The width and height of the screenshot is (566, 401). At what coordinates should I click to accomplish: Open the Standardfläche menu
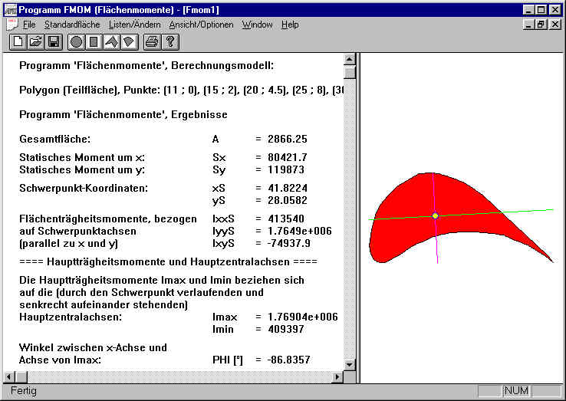tap(71, 25)
